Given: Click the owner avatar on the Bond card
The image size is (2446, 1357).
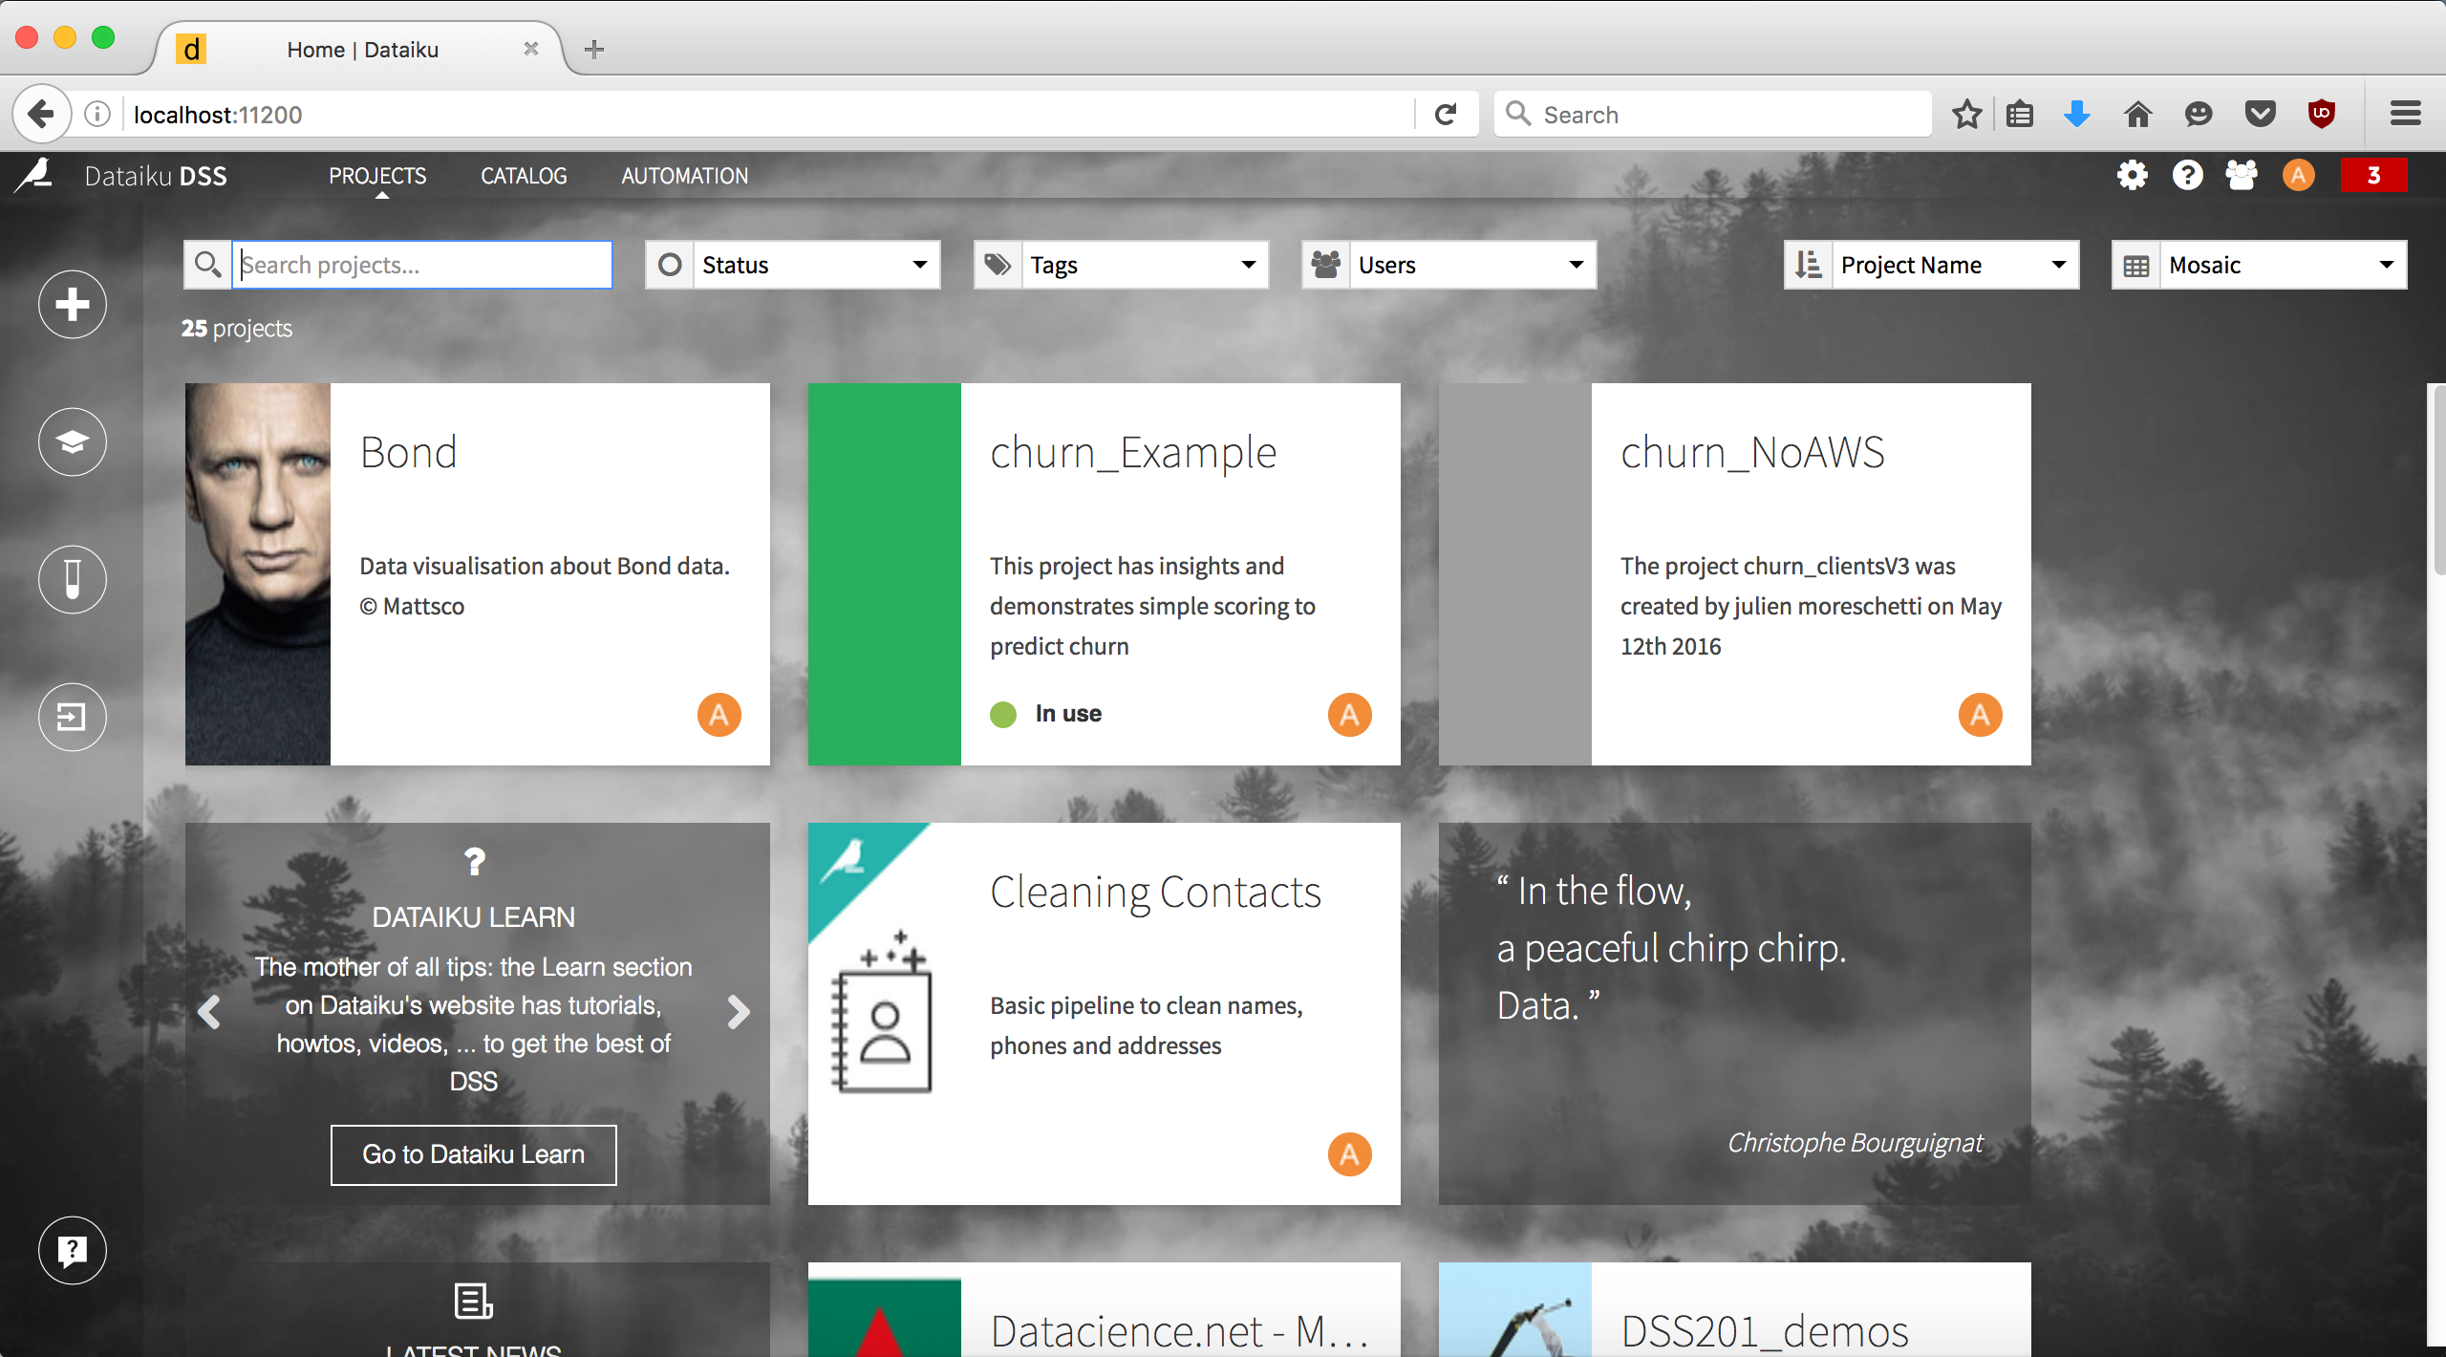Looking at the screenshot, I should tap(719, 715).
